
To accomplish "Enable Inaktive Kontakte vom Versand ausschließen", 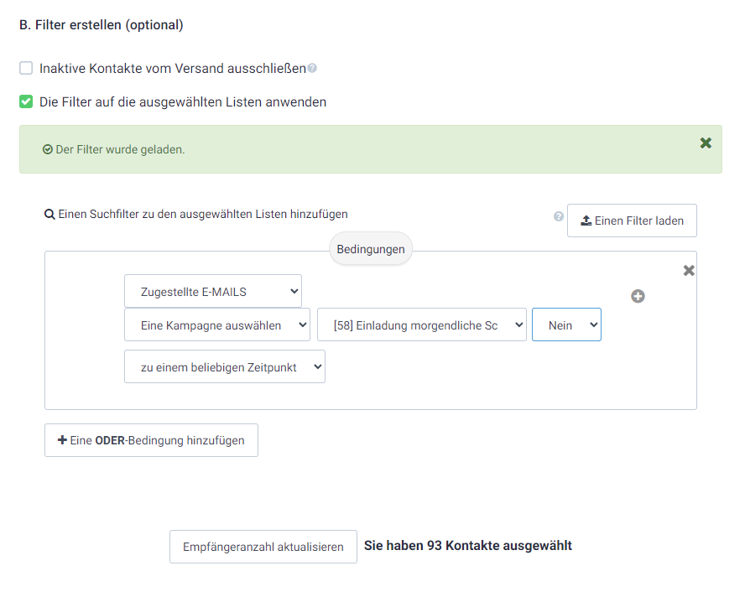I will coord(26,68).
